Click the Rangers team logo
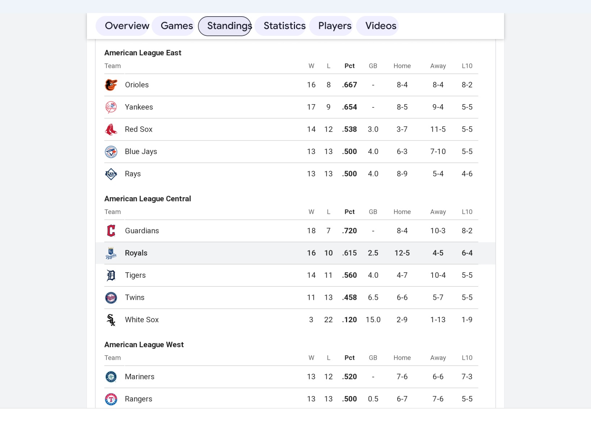 pyautogui.click(x=111, y=399)
